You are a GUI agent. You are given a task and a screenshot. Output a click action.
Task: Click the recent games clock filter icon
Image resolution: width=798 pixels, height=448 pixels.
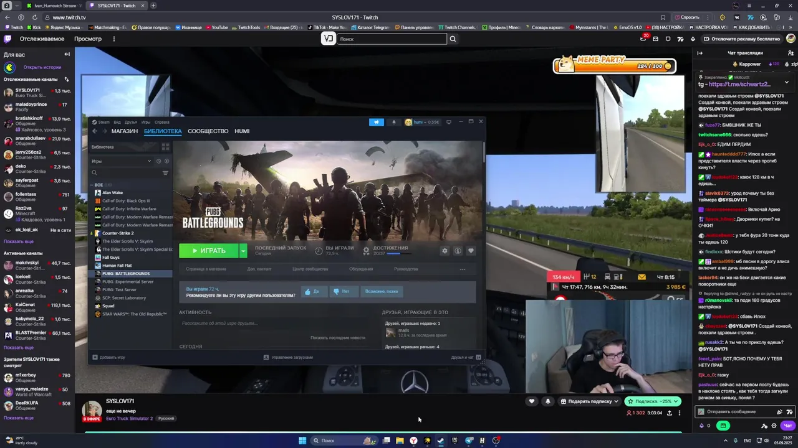(x=158, y=161)
